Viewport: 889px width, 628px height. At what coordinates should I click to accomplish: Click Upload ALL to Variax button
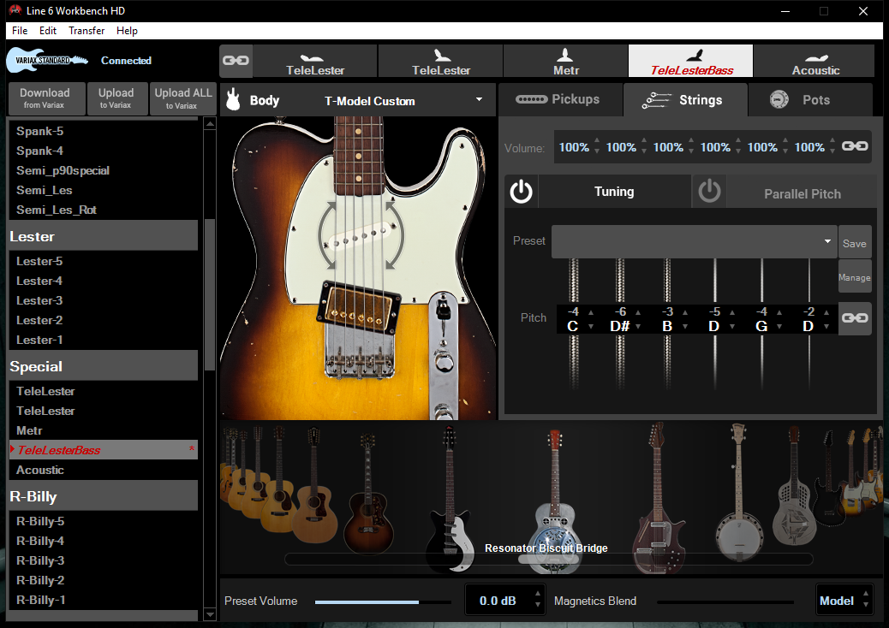click(182, 98)
